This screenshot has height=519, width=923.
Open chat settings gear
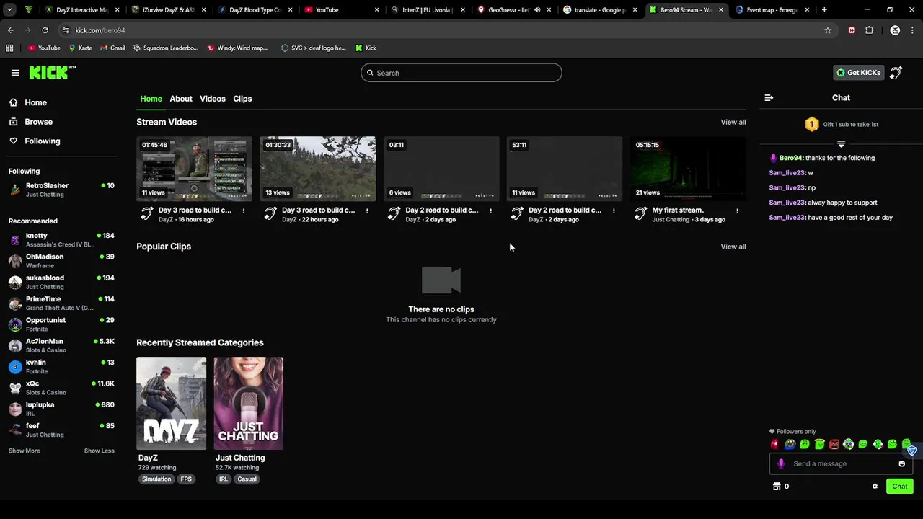(875, 487)
